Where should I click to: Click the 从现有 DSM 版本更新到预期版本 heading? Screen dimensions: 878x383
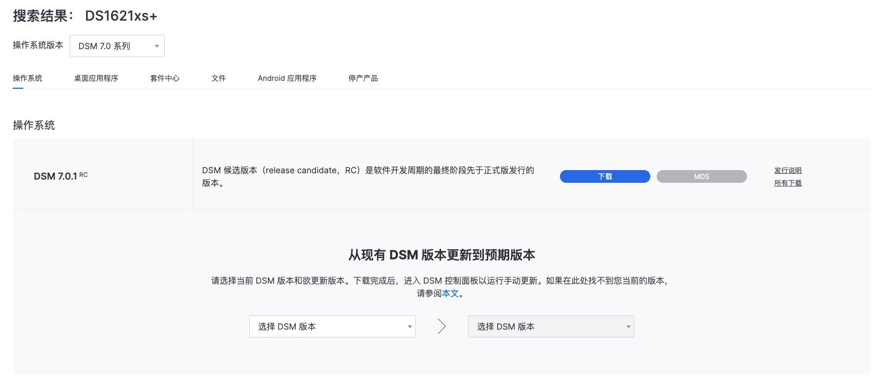[x=442, y=255]
